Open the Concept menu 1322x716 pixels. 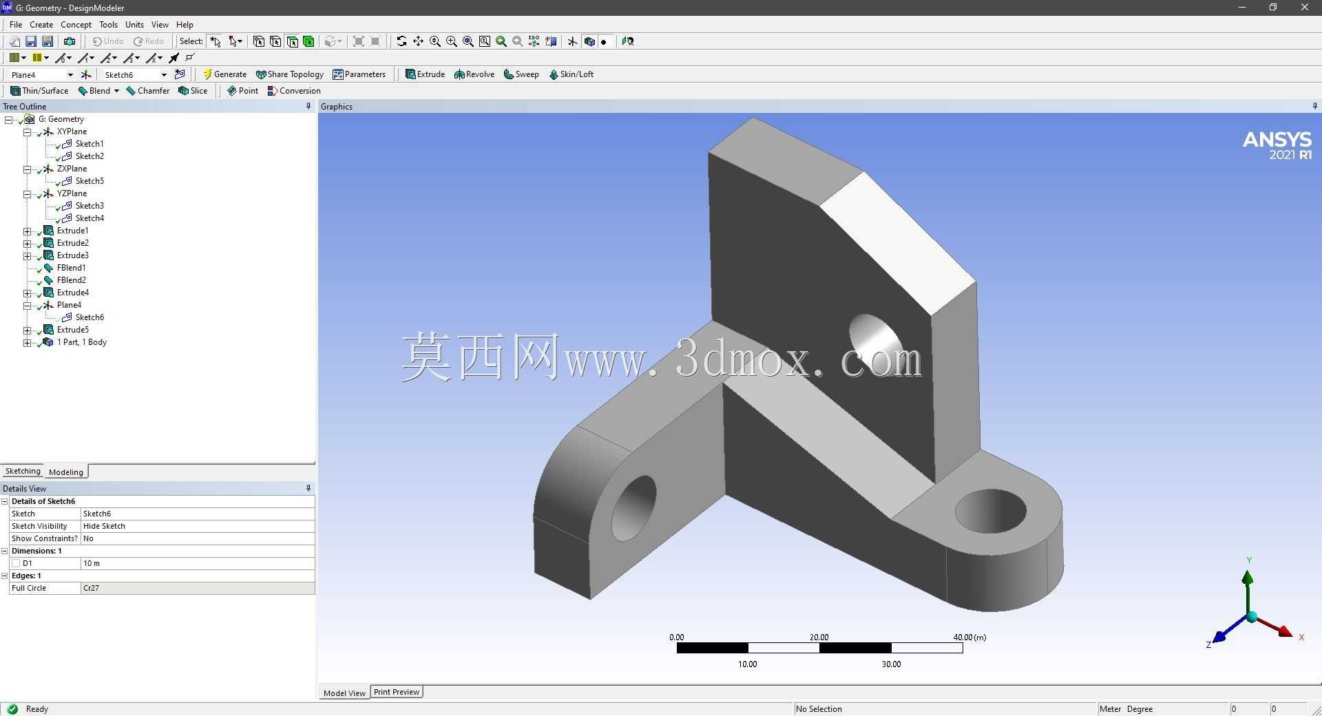(x=76, y=24)
